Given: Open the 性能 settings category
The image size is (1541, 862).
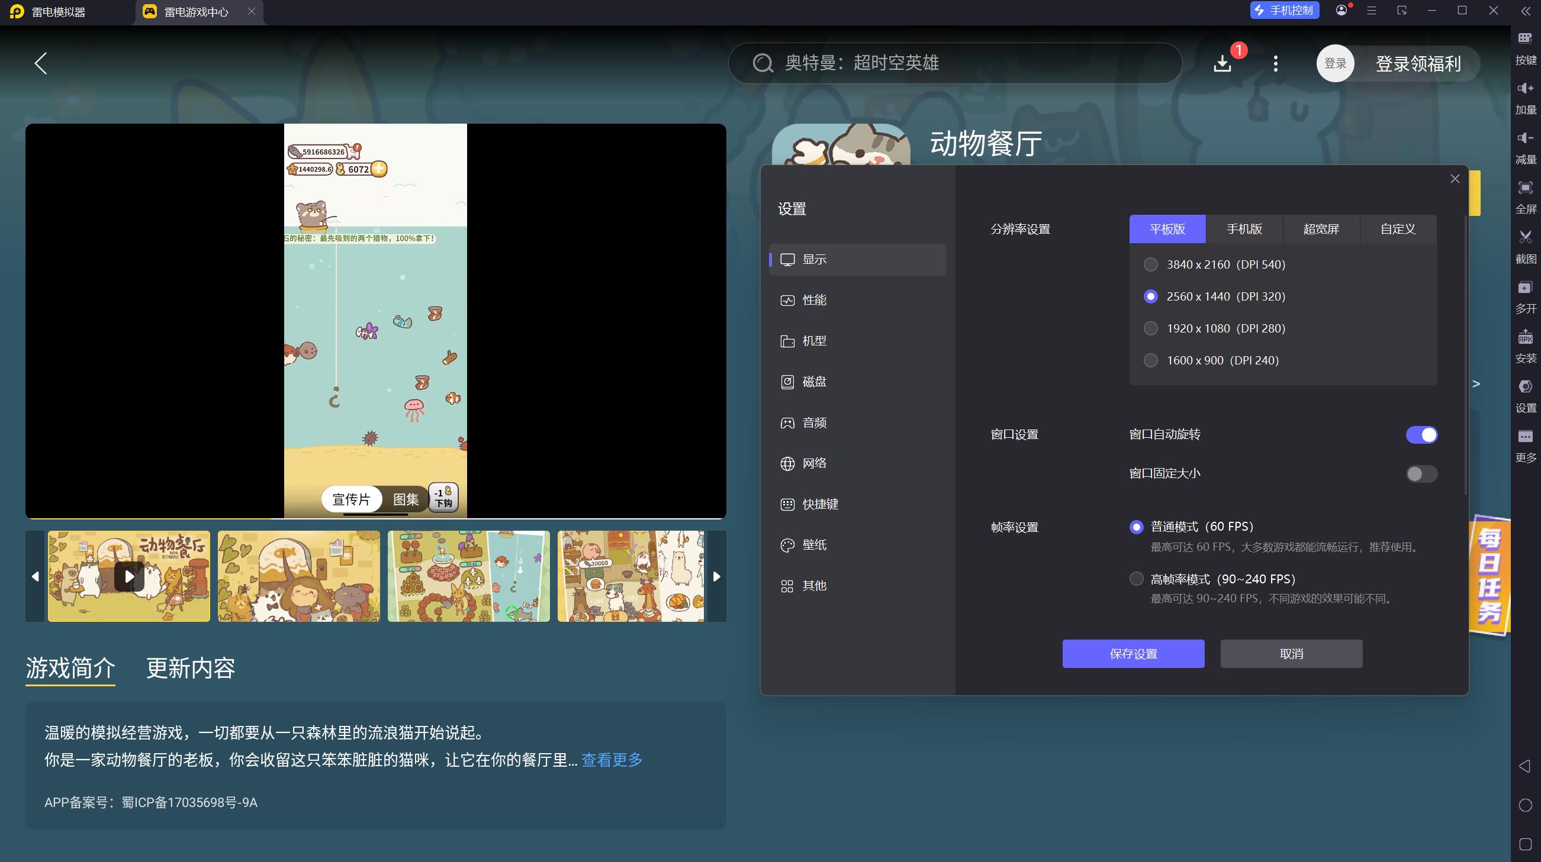Looking at the screenshot, I should (x=813, y=300).
